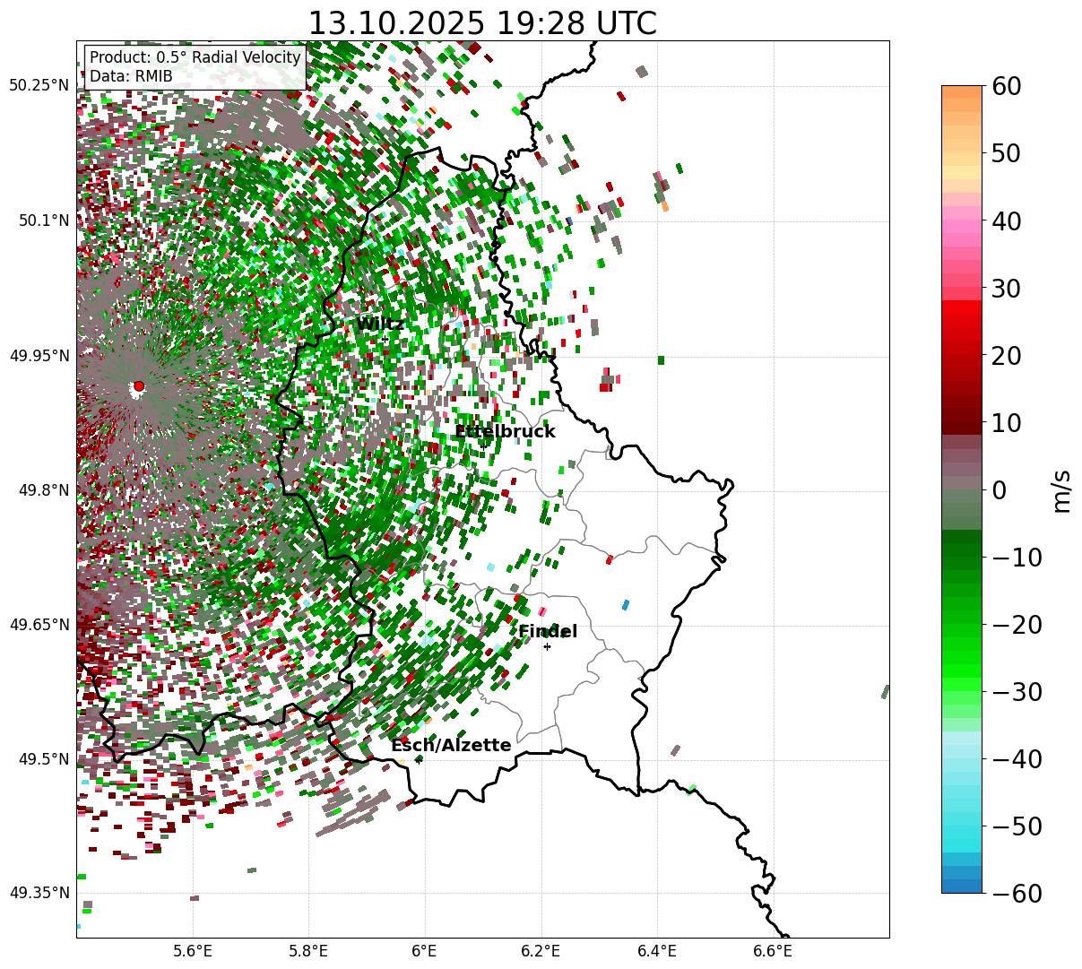Click the colorbar −20 tick label
1082x969 pixels.
[1017, 625]
